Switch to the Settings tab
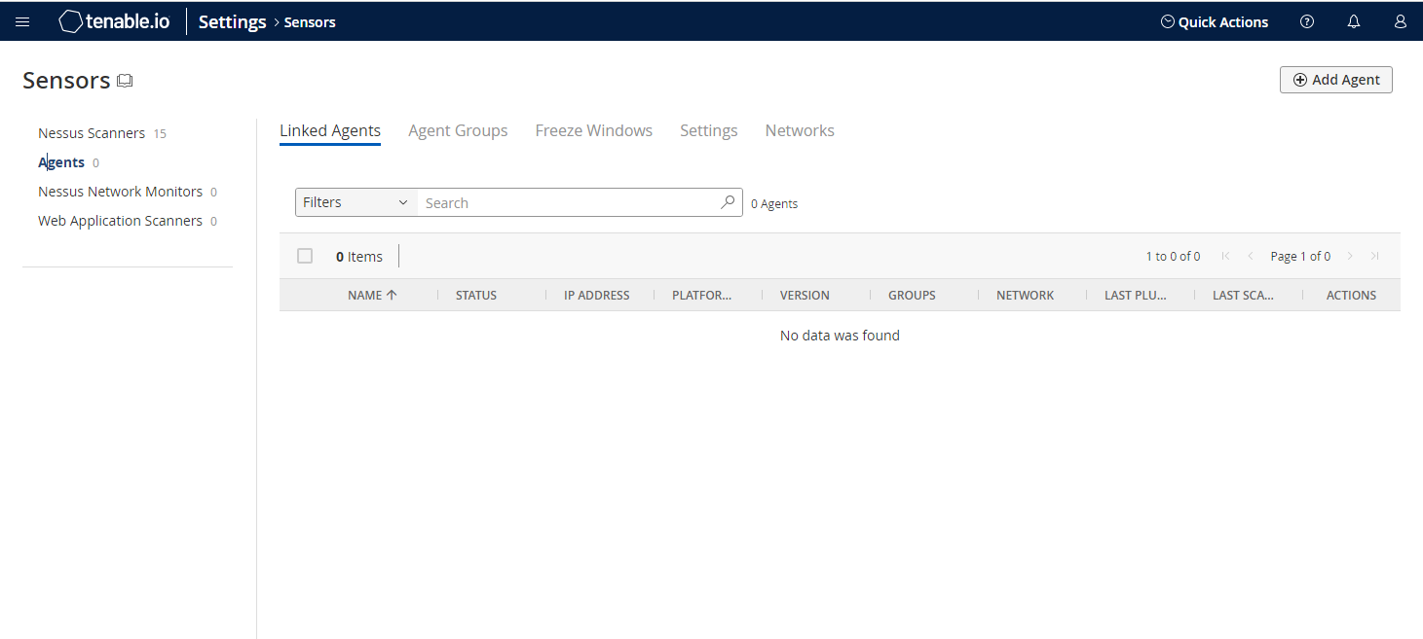1423x639 pixels. point(709,130)
